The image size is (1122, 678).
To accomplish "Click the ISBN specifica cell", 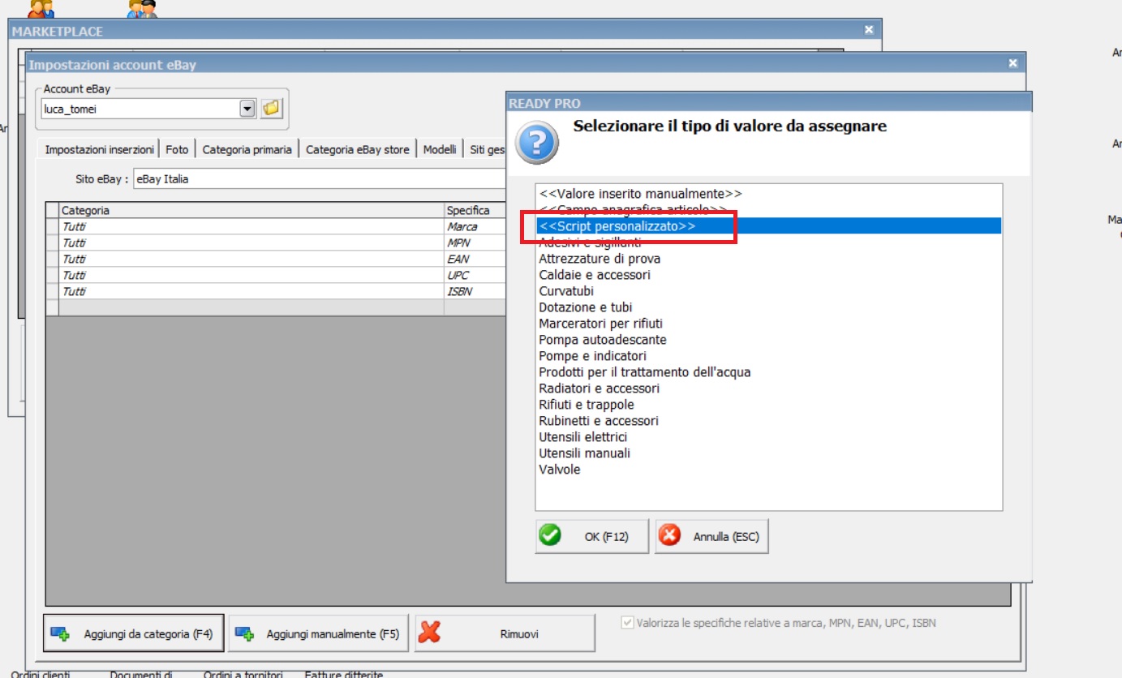I will click(x=475, y=292).
